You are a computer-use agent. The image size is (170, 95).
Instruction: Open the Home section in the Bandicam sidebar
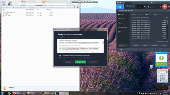[121, 14]
